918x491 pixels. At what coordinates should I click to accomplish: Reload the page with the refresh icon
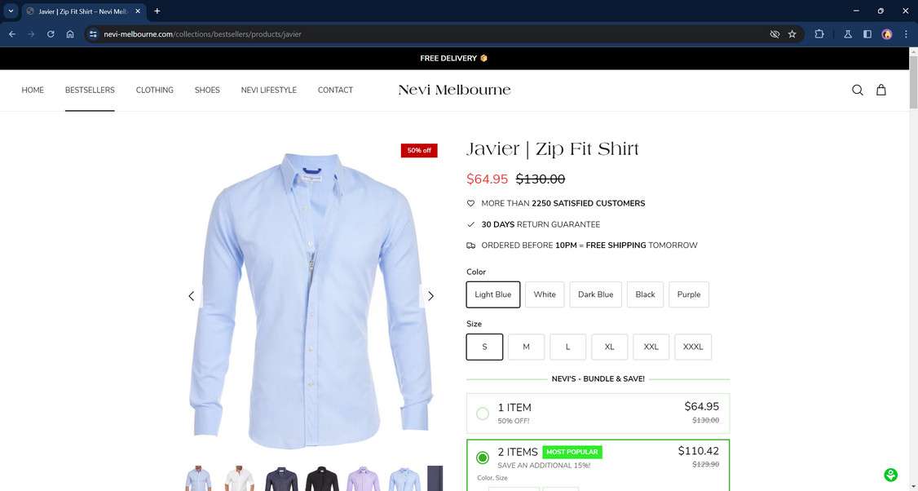50,34
